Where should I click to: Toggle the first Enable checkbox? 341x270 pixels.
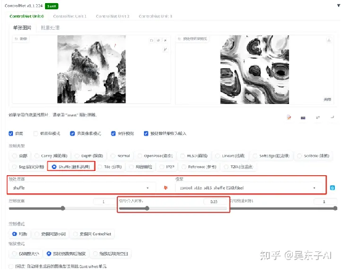11,133
